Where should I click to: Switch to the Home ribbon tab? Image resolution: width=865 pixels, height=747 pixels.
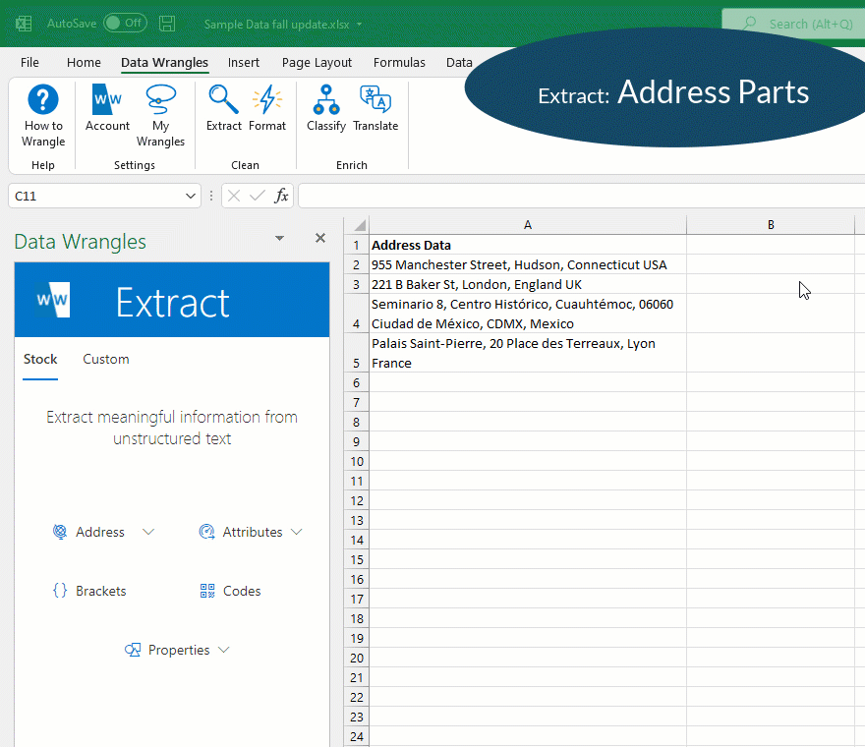click(84, 62)
